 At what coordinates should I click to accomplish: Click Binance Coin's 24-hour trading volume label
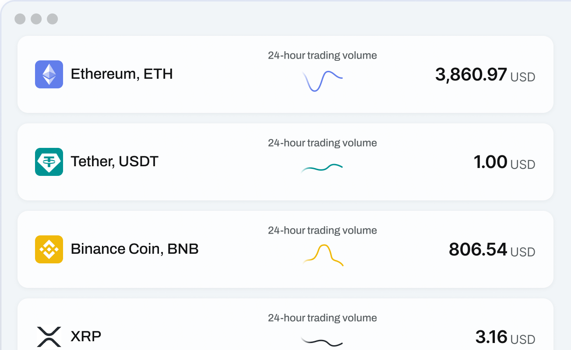click(x=322, y=231)
